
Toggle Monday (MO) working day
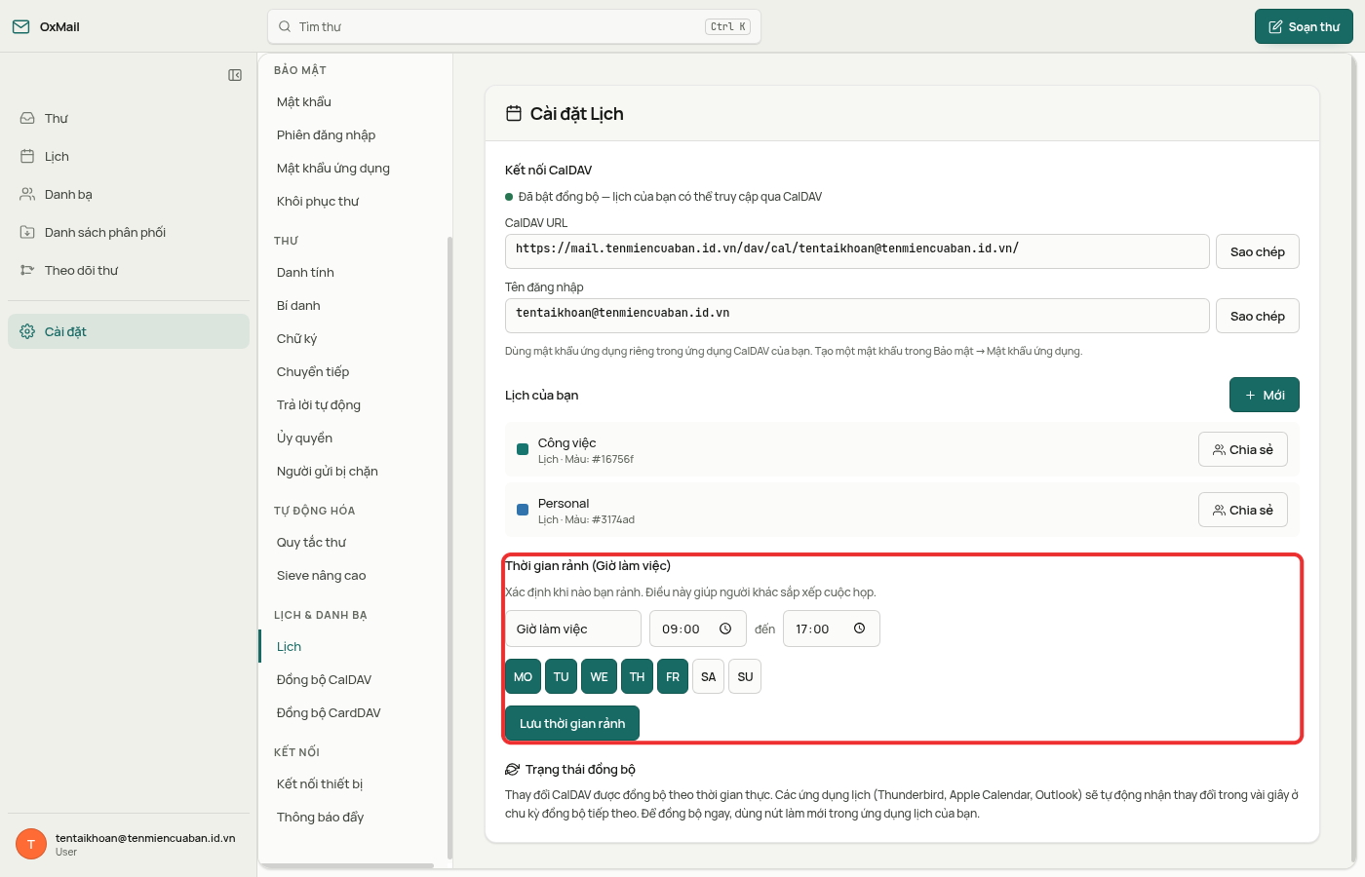click(524, 676)
